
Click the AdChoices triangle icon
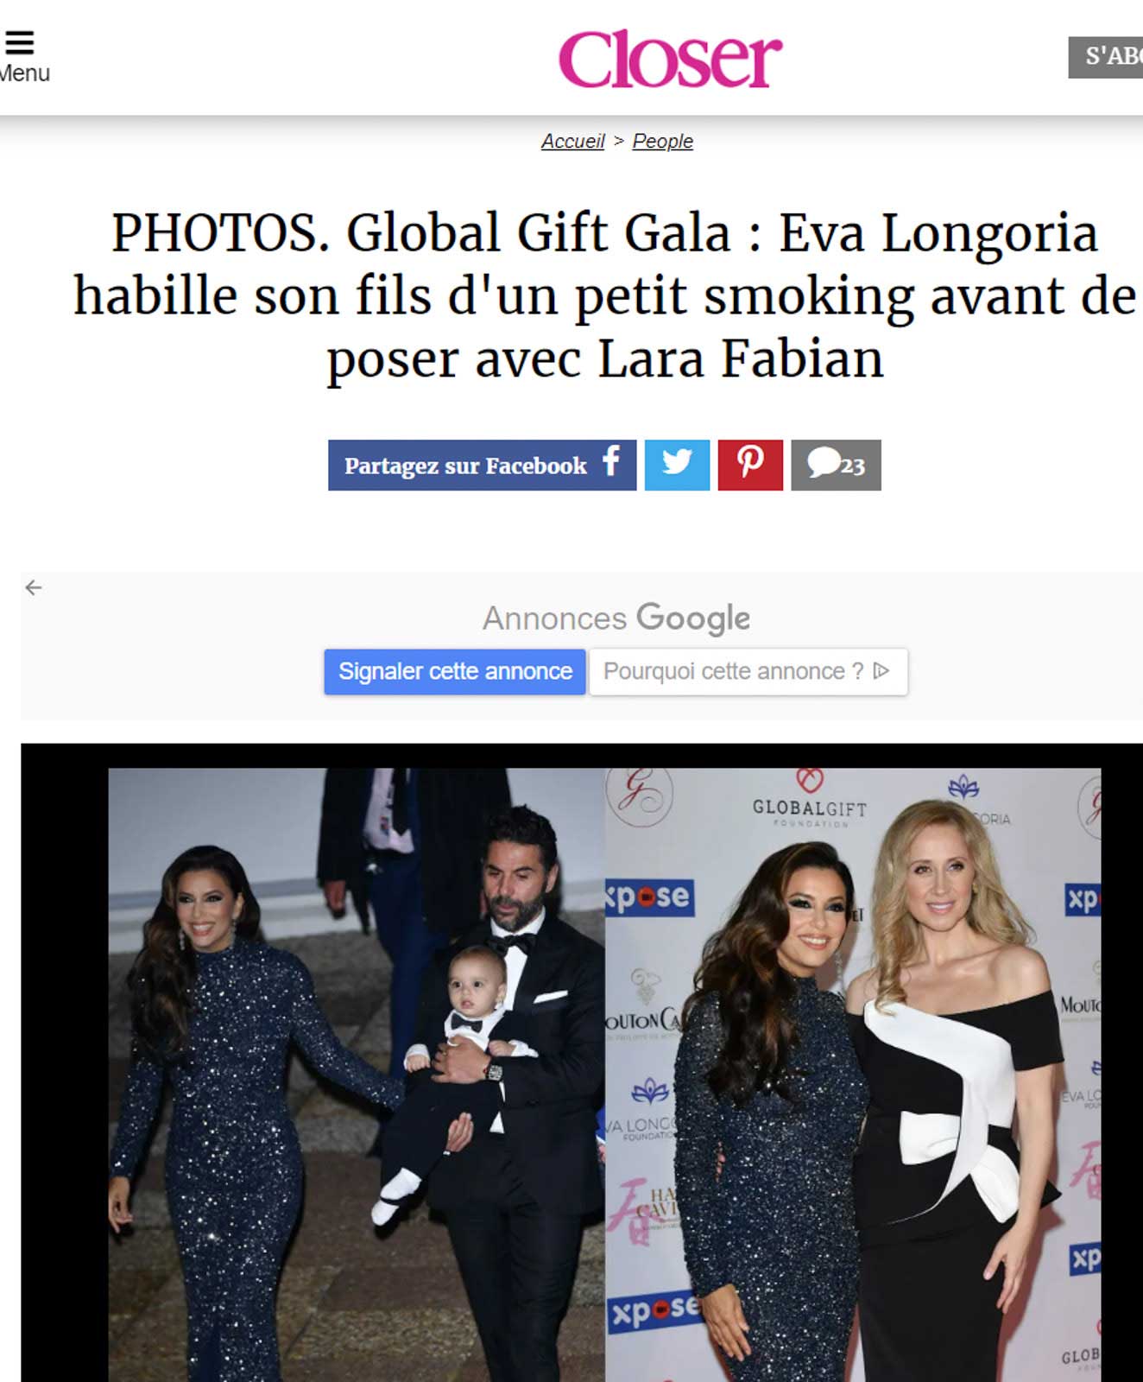881,671
